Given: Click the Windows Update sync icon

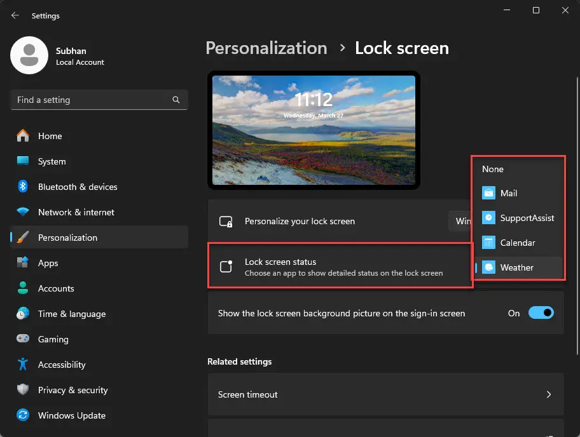Looking at the screenshot, I should (x=23, y=415).
